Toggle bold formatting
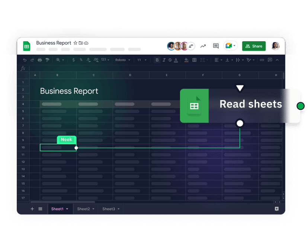 coord(157,60)
